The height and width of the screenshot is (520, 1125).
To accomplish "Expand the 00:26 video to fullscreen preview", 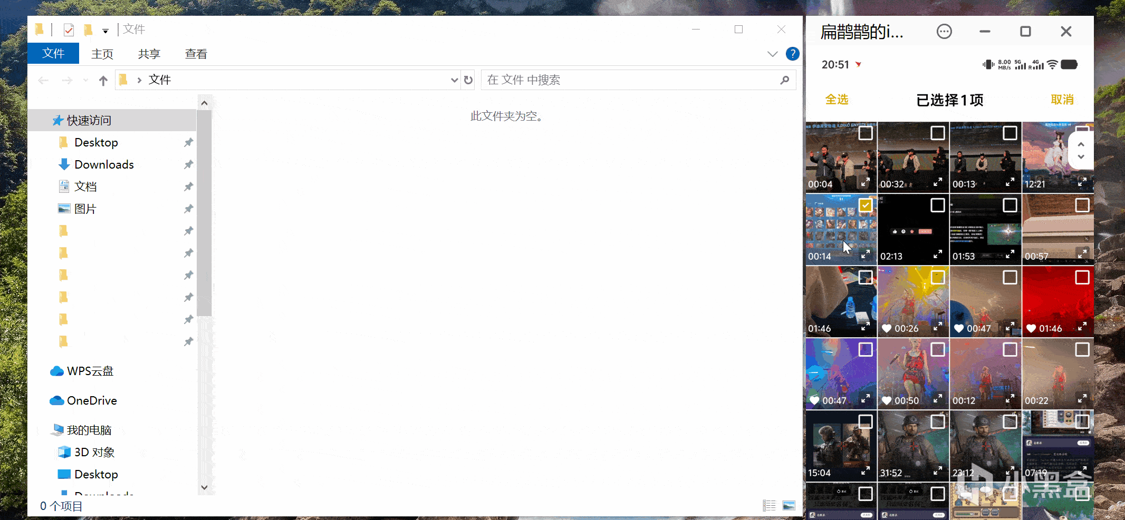I will (x=938, y=327).
